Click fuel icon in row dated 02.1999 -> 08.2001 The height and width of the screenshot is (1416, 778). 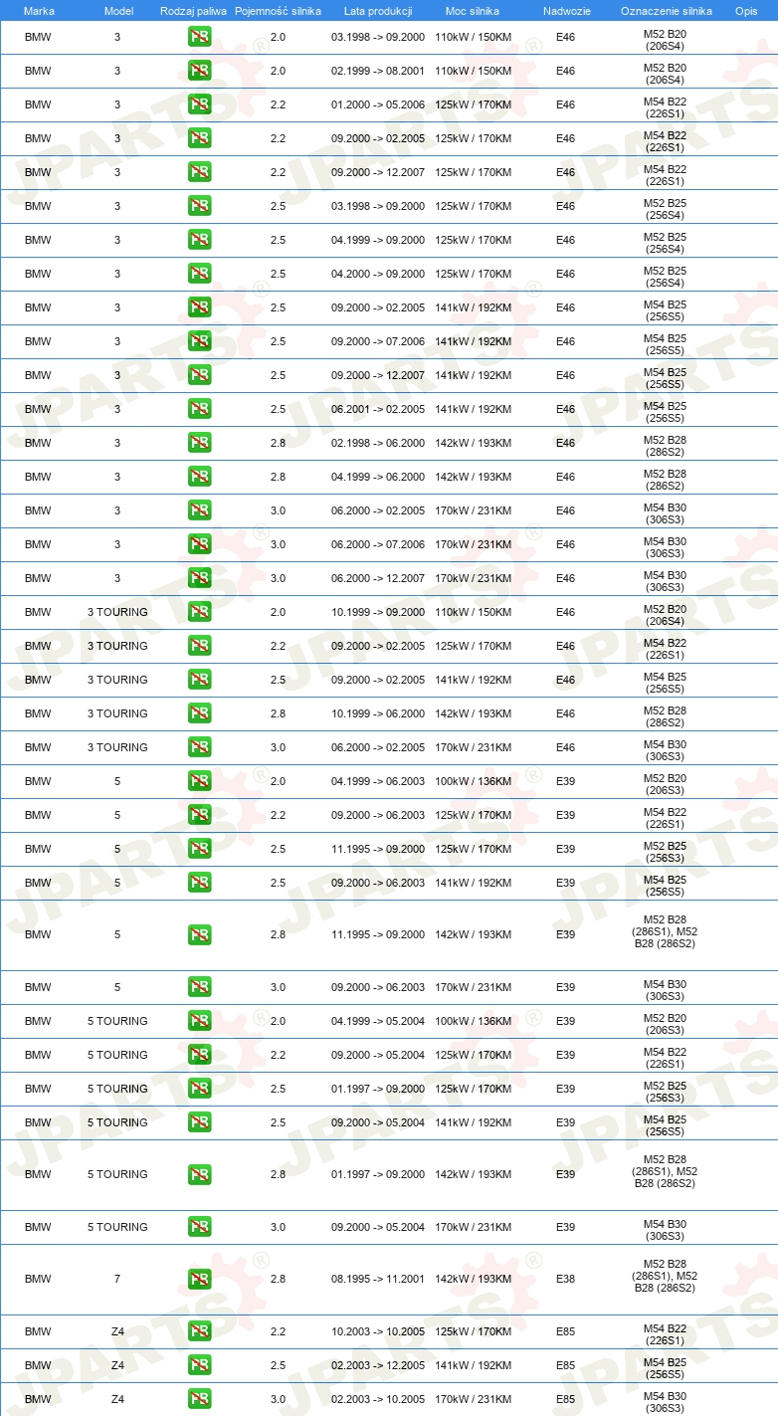click(199, 71)
